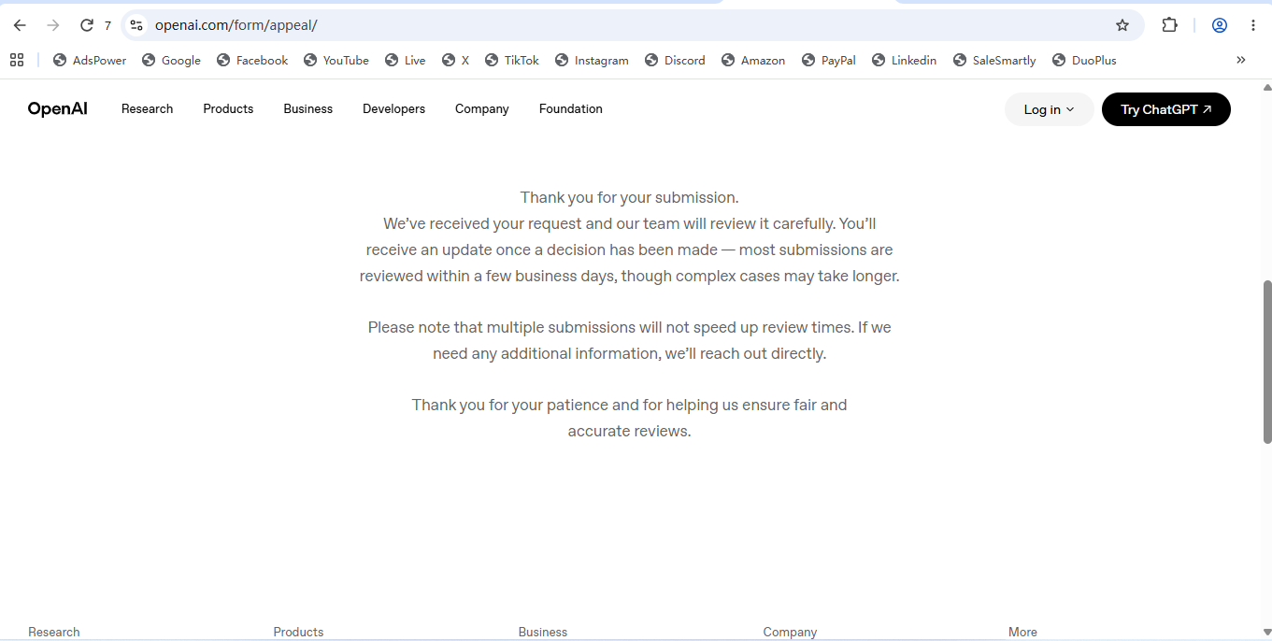This screenshot has width=1272, height=641.
Task: Open the Chrome profile avatar icon
Action: [1220, 25]
